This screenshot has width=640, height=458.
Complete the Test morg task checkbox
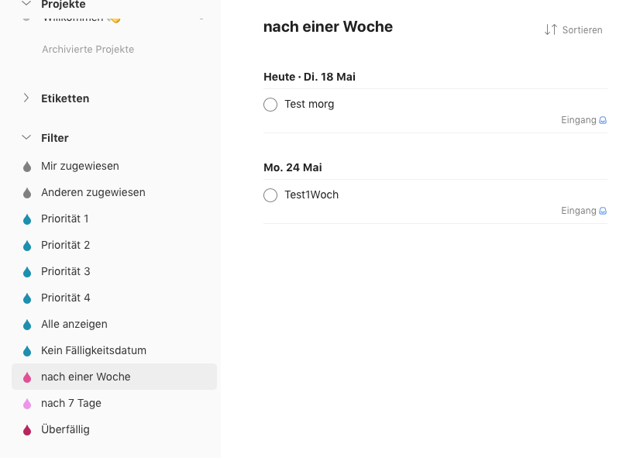coord(270,105)
